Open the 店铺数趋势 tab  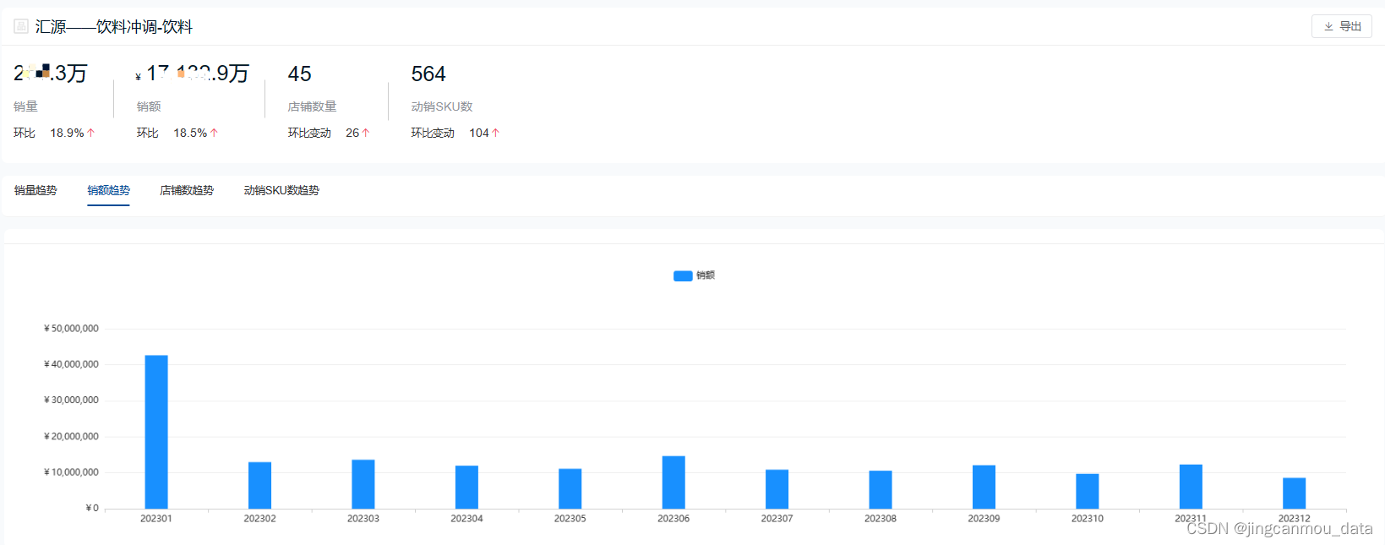pos(187,190)
